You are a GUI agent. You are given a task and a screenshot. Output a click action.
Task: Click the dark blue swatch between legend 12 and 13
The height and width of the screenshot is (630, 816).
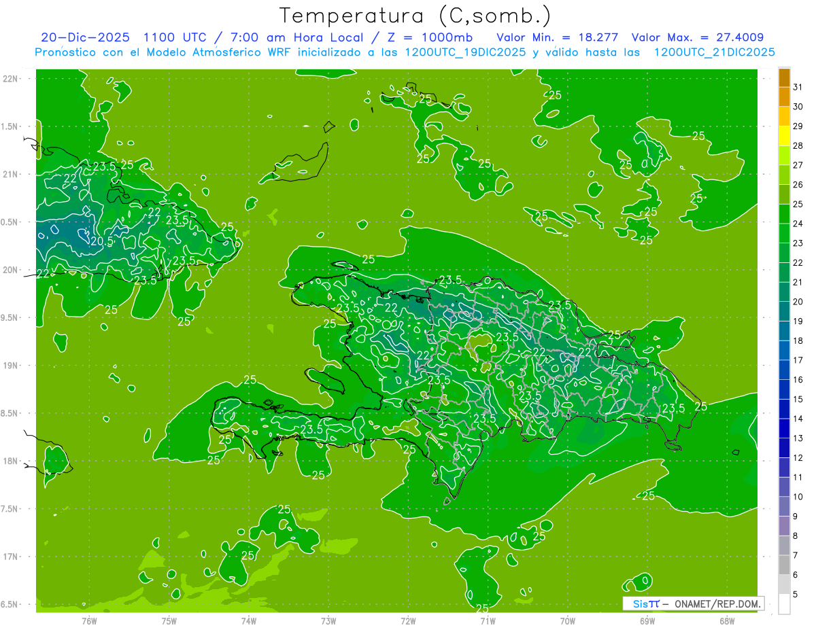click(785, 448)
